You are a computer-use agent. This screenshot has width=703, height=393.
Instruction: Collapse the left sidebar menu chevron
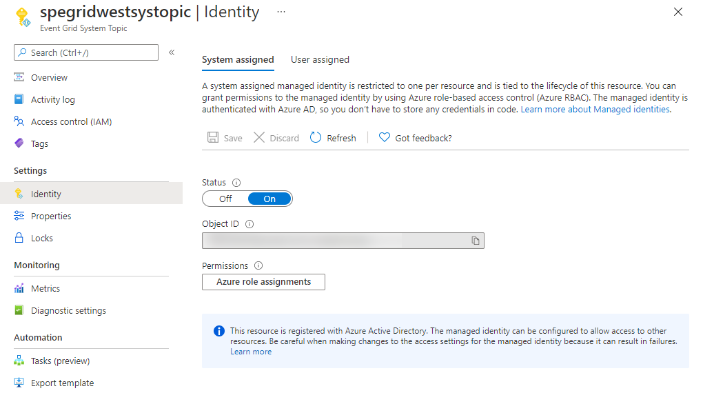(x=172, y=52)
